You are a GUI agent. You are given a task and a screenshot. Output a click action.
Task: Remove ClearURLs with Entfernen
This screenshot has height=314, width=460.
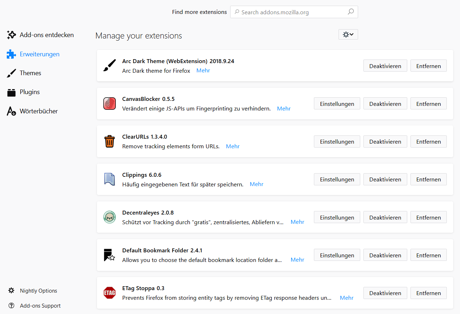click(x=429, y=141)
